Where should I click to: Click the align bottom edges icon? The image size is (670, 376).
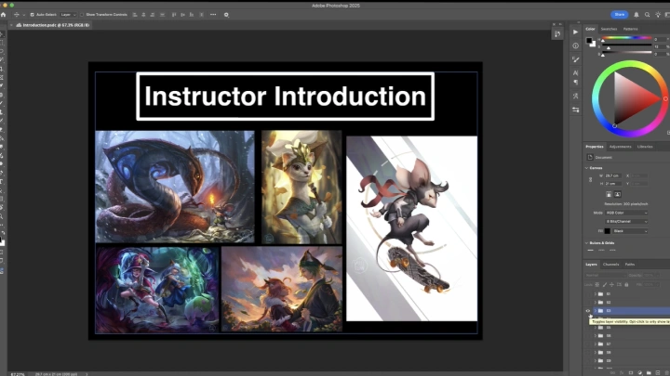pos(192,15)
